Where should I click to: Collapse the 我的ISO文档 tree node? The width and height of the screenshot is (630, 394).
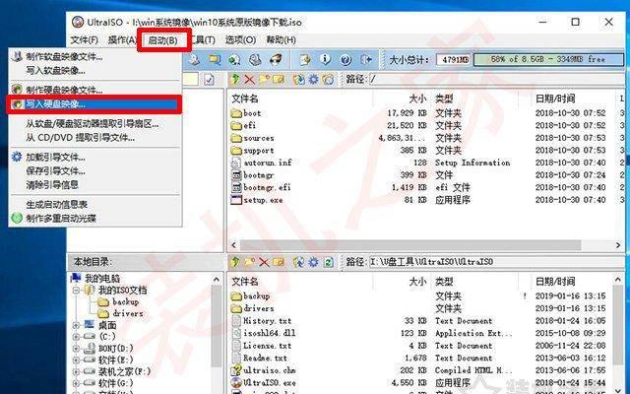pos(76,290)
